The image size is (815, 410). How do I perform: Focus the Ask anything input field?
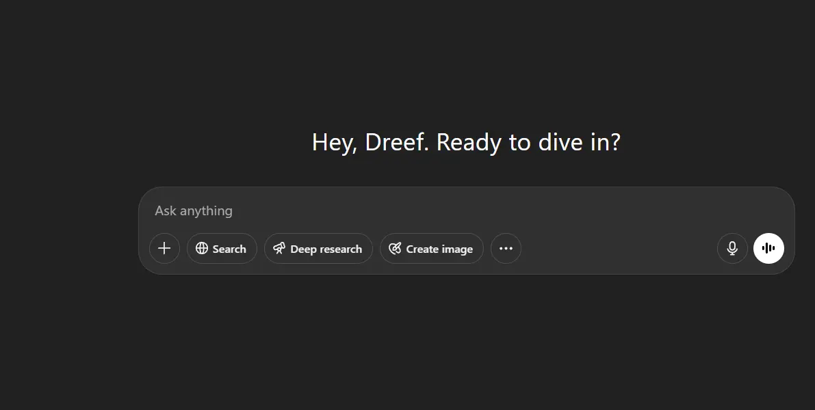(x=466, y=210)
